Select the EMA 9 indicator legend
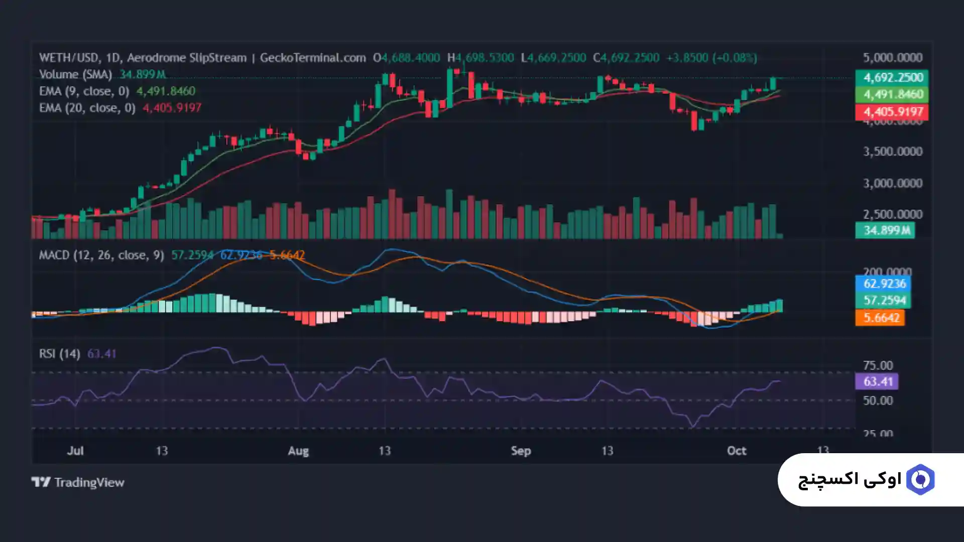Screen dimensions: 964x542 [84, 91]
